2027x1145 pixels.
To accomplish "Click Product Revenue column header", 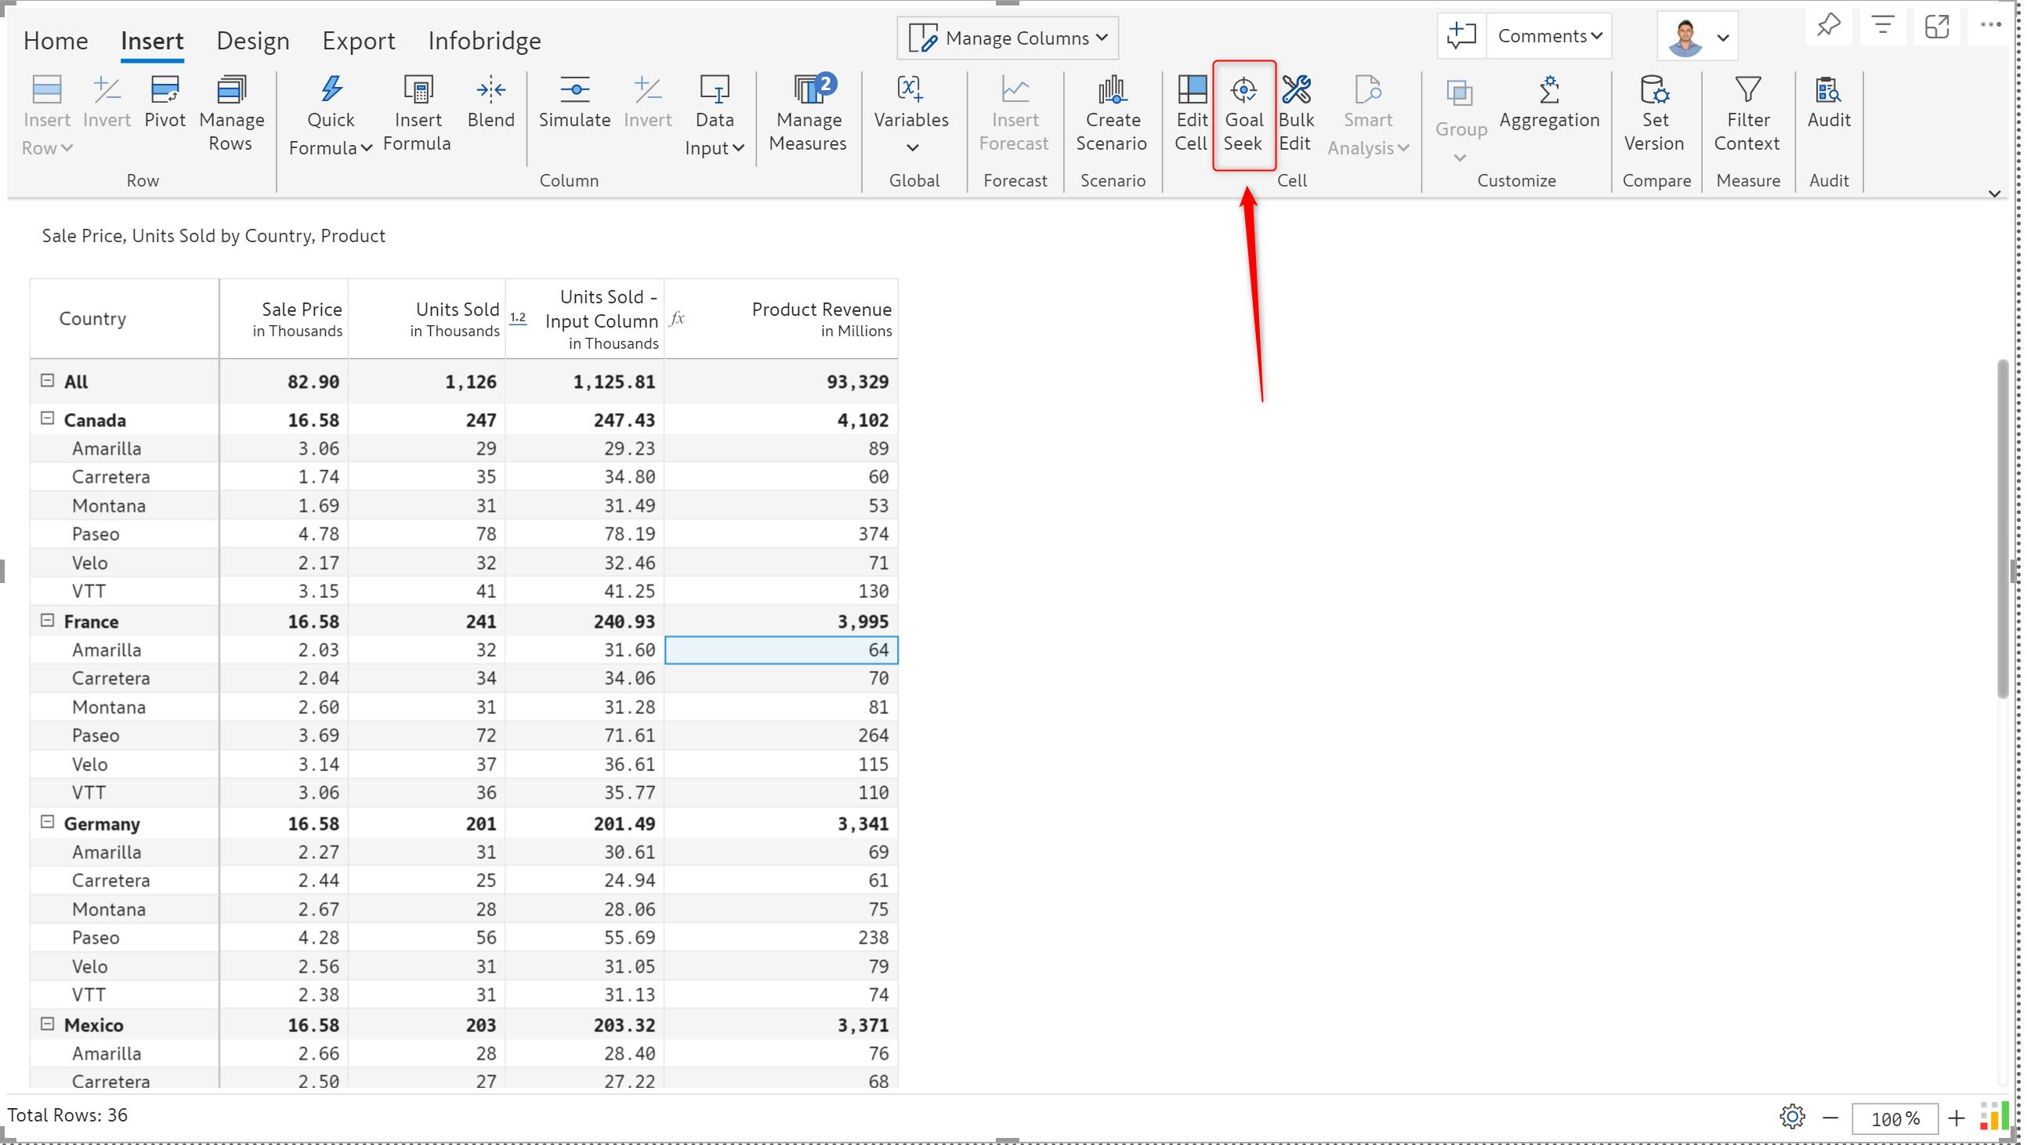I will (x=781, y=319).
